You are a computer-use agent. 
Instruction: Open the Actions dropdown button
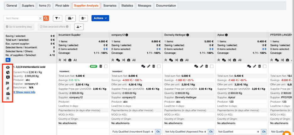pos(100,18)
